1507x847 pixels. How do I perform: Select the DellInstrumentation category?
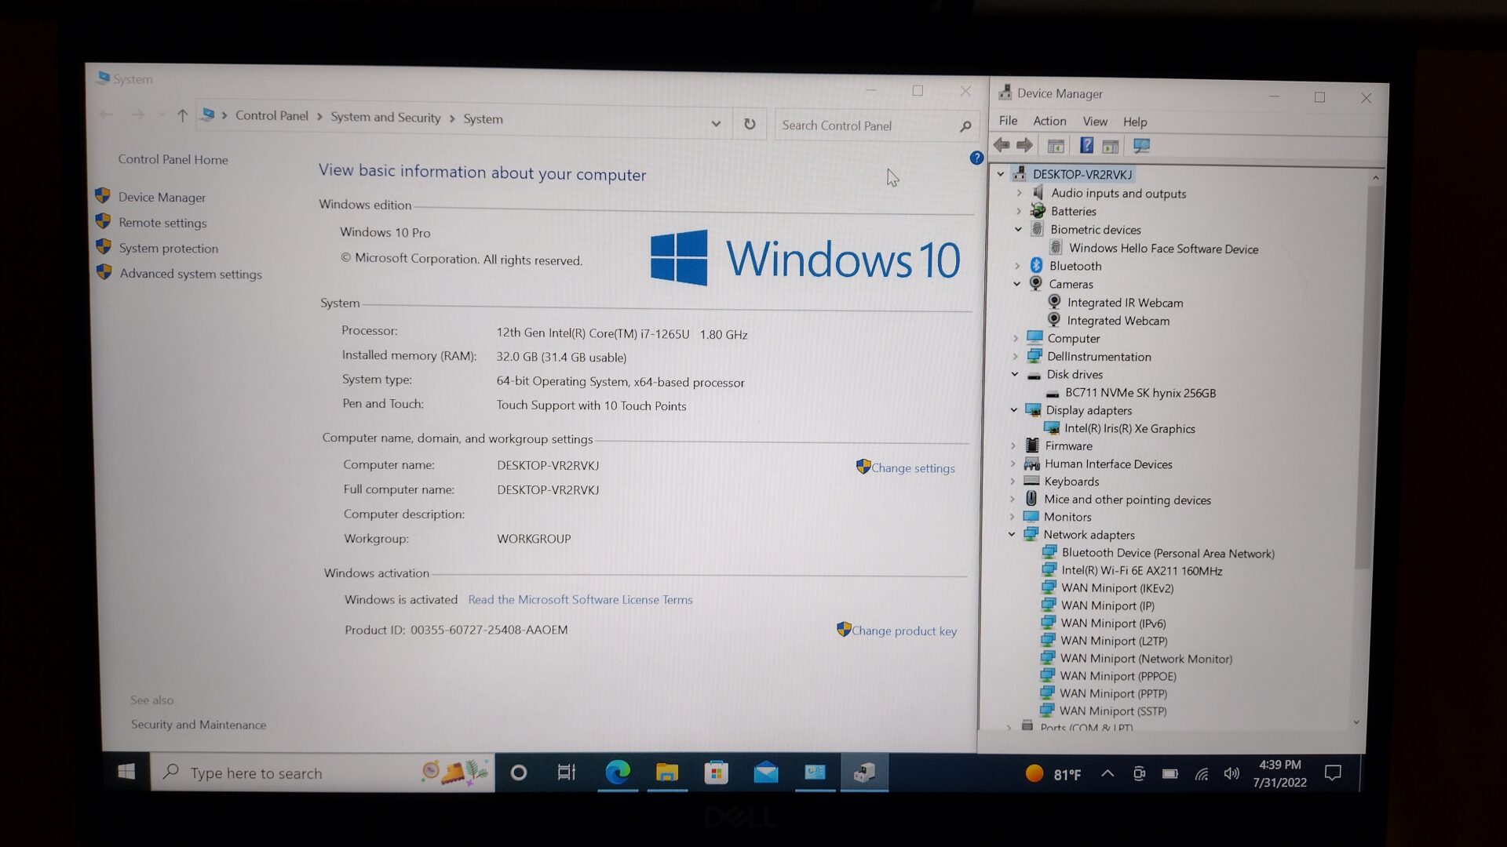(x=1099, y=357)
